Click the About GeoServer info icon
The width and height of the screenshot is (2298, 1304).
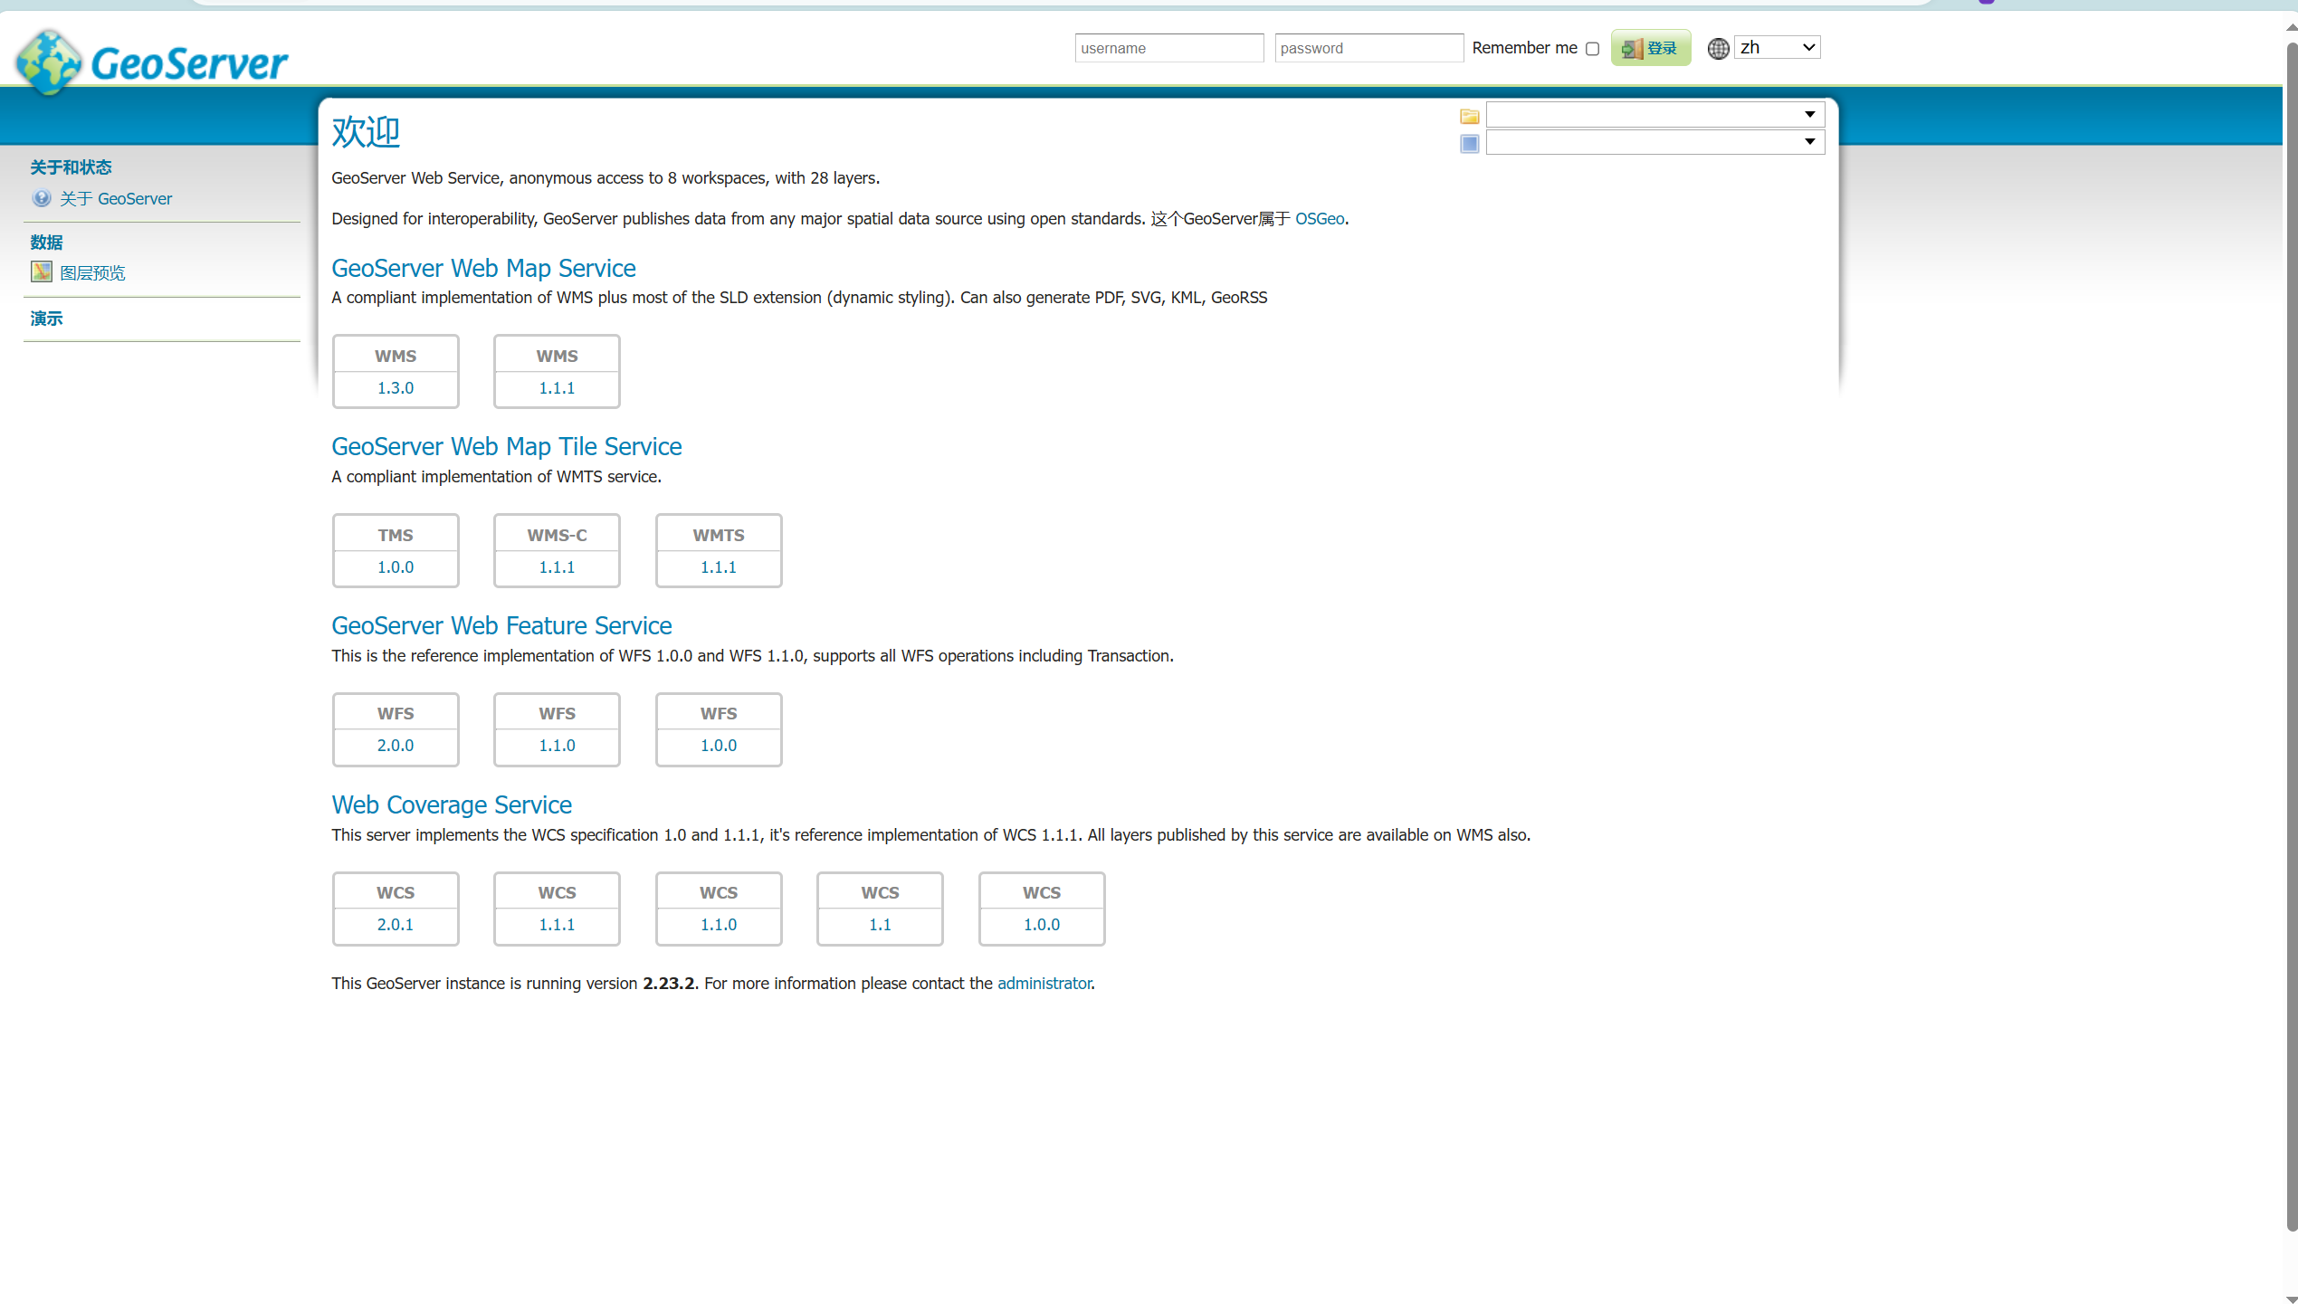pyautogui.click(x=42, y=198)
